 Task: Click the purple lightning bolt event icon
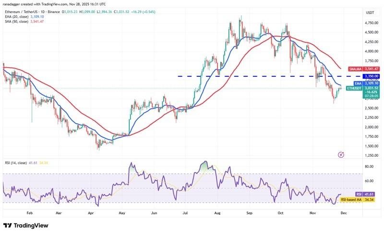coord(341,154)
